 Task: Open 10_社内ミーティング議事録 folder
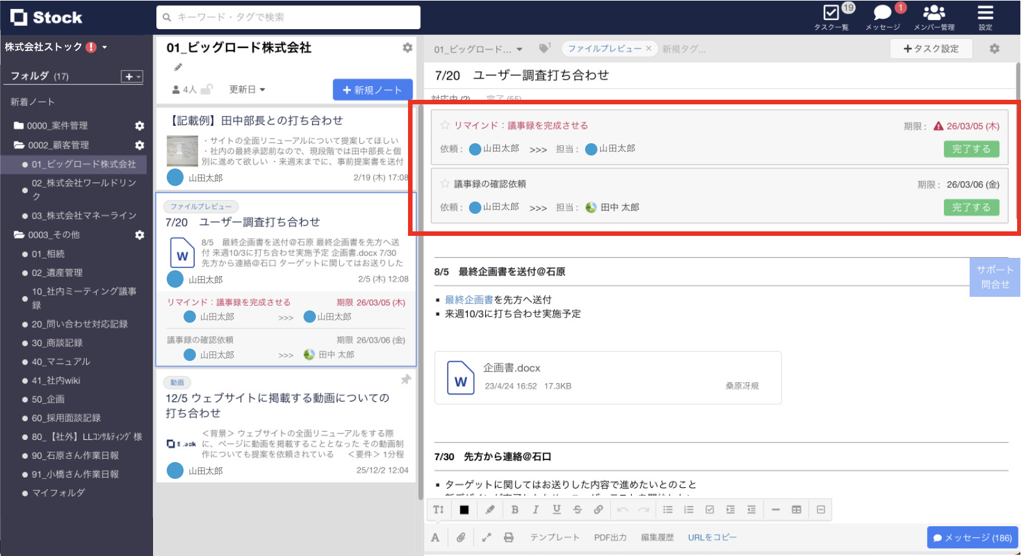(84, 298)
